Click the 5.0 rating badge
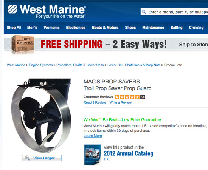The width and height of the screenshot is (208, 170). 143,97
